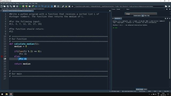Click the debug step-return icon
This screenshot has width=171, height=96.
pyautogui.click(x=46, y=6)
